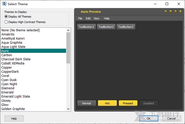Viewport: 185px width, 124px height.
Task: Click the yellow Hot preview button
Action: coord(107,103)
